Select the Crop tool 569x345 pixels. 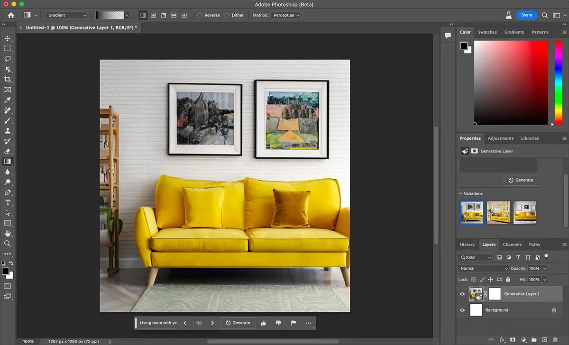point(8,80)
